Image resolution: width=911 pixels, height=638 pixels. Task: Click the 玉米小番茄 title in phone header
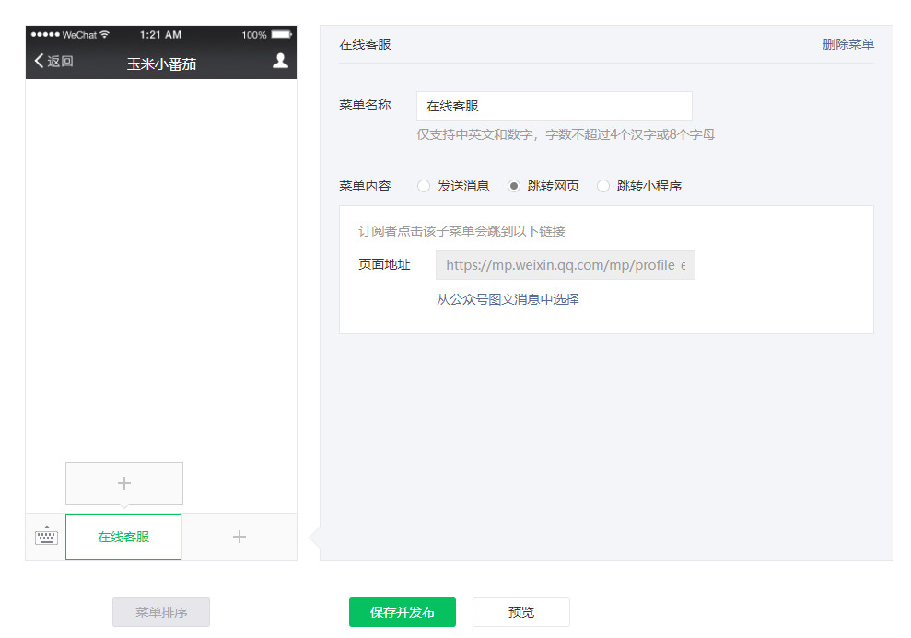point(161,64)
